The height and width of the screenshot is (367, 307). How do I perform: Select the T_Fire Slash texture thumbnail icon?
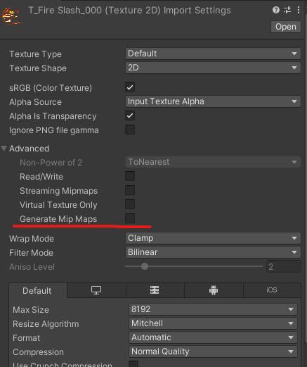(x=11, y=16)
